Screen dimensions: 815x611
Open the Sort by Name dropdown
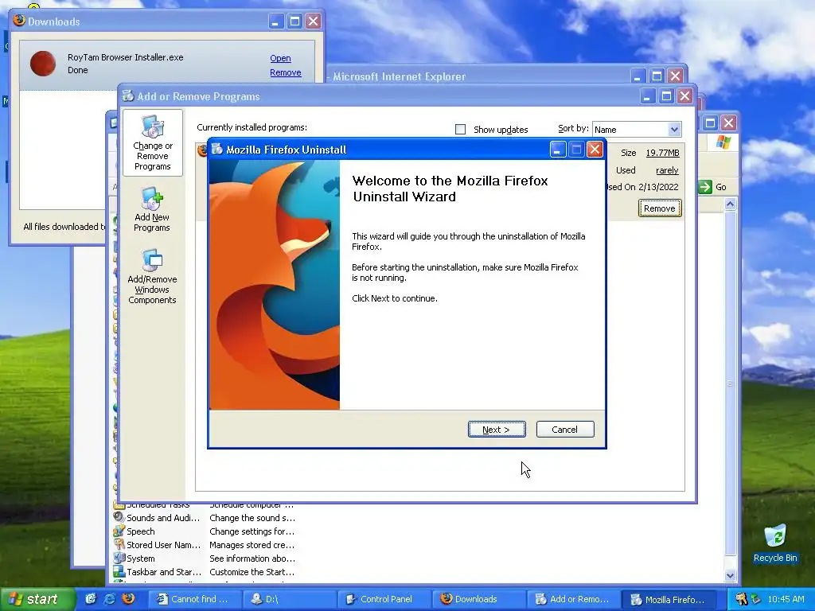pos(674,130)
